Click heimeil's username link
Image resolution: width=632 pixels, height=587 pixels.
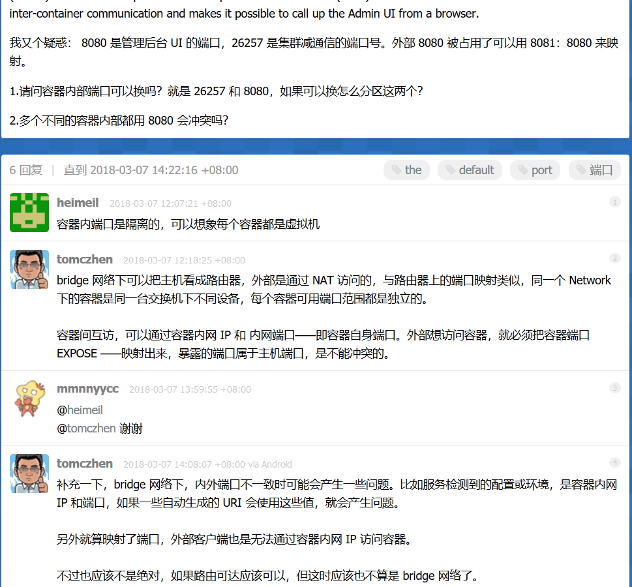pyautogui.click(x=78, y=202)
